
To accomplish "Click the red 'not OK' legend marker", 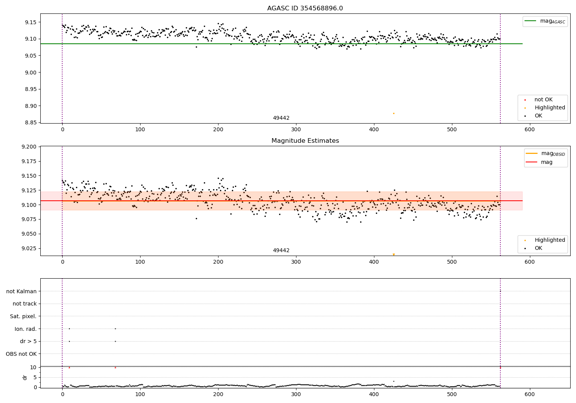I will click(x=525, y=100).
